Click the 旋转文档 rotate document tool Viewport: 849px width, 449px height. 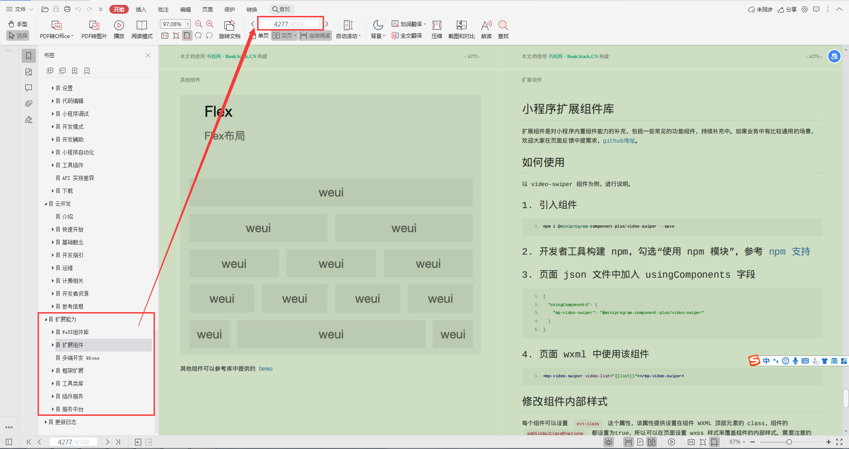point(230,30)
